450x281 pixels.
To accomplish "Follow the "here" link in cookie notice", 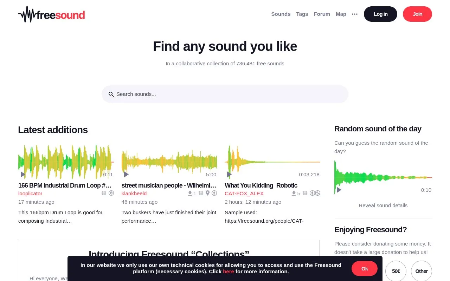I will 229,272.
